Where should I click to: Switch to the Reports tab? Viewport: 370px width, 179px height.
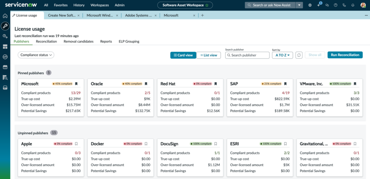106,42
